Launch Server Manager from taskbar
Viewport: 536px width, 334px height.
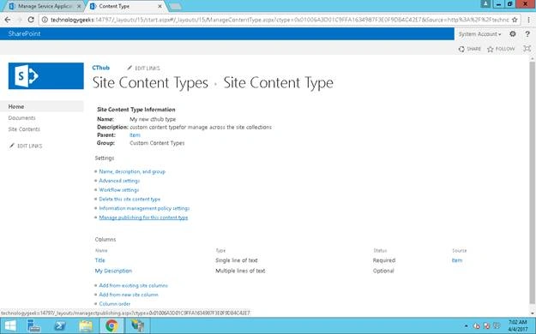click(x=34, y=325)
